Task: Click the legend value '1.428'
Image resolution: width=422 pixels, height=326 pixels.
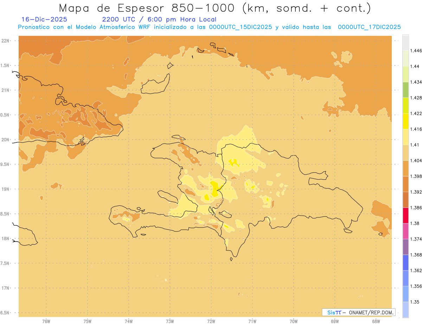Action: coord(416,98)
